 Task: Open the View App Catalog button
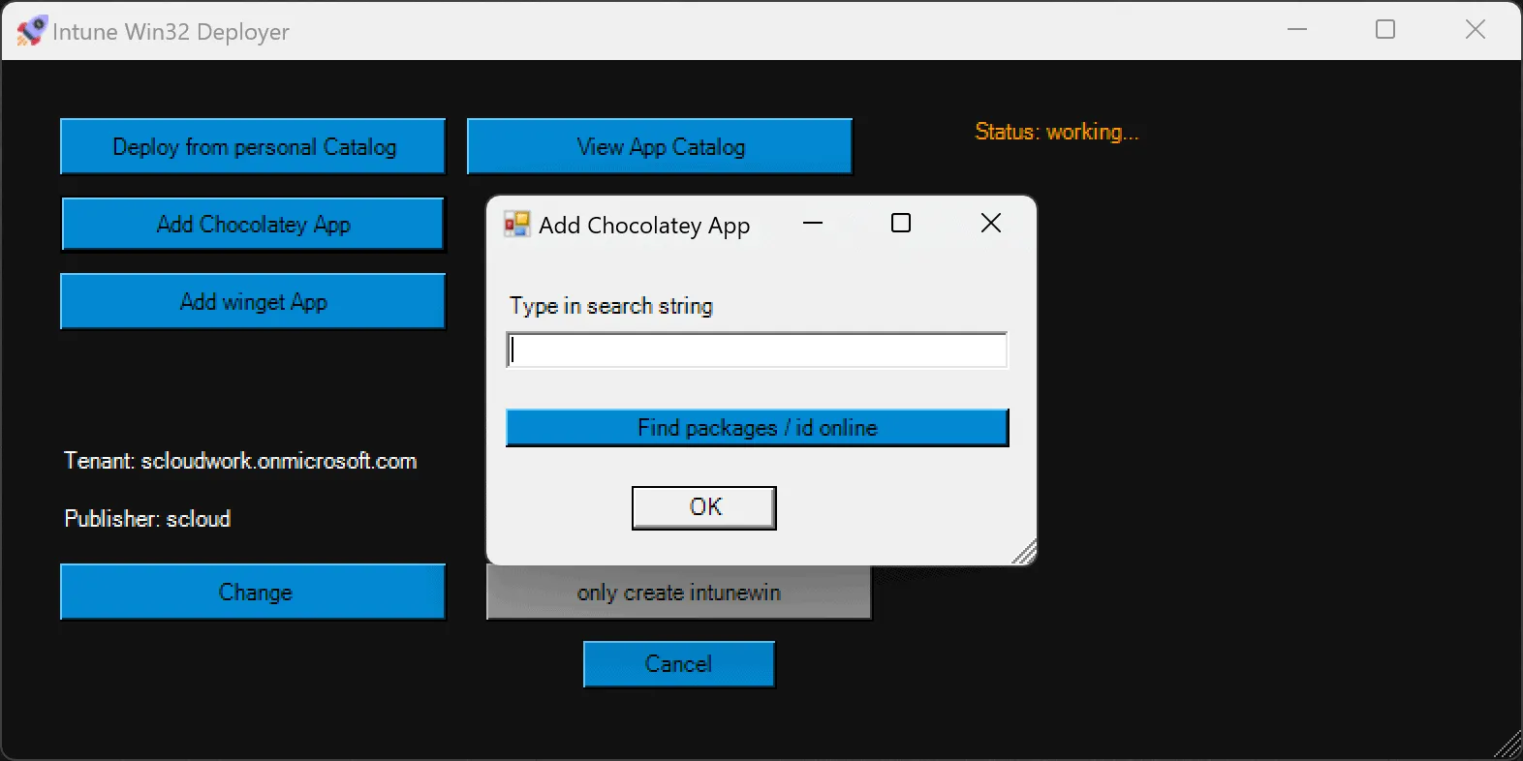coord(660,146)
